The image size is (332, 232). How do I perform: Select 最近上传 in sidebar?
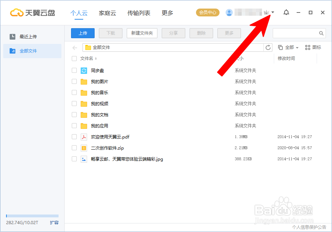[x=32, y=37]
